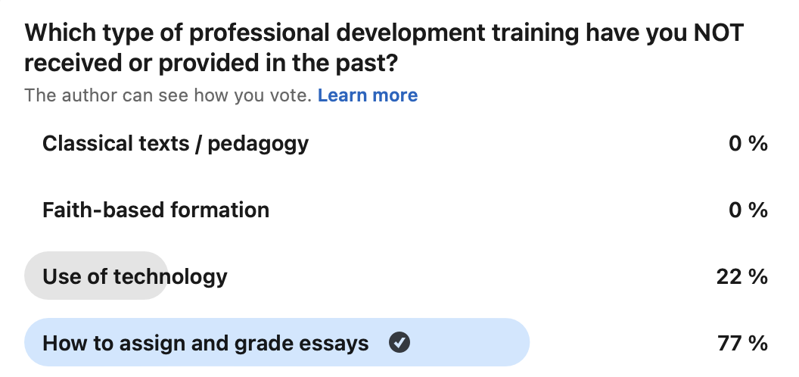Viewport: 799px width, 377px height.
Task: Click empty end of blue essays bar
Action: click(x=469, y=342)
